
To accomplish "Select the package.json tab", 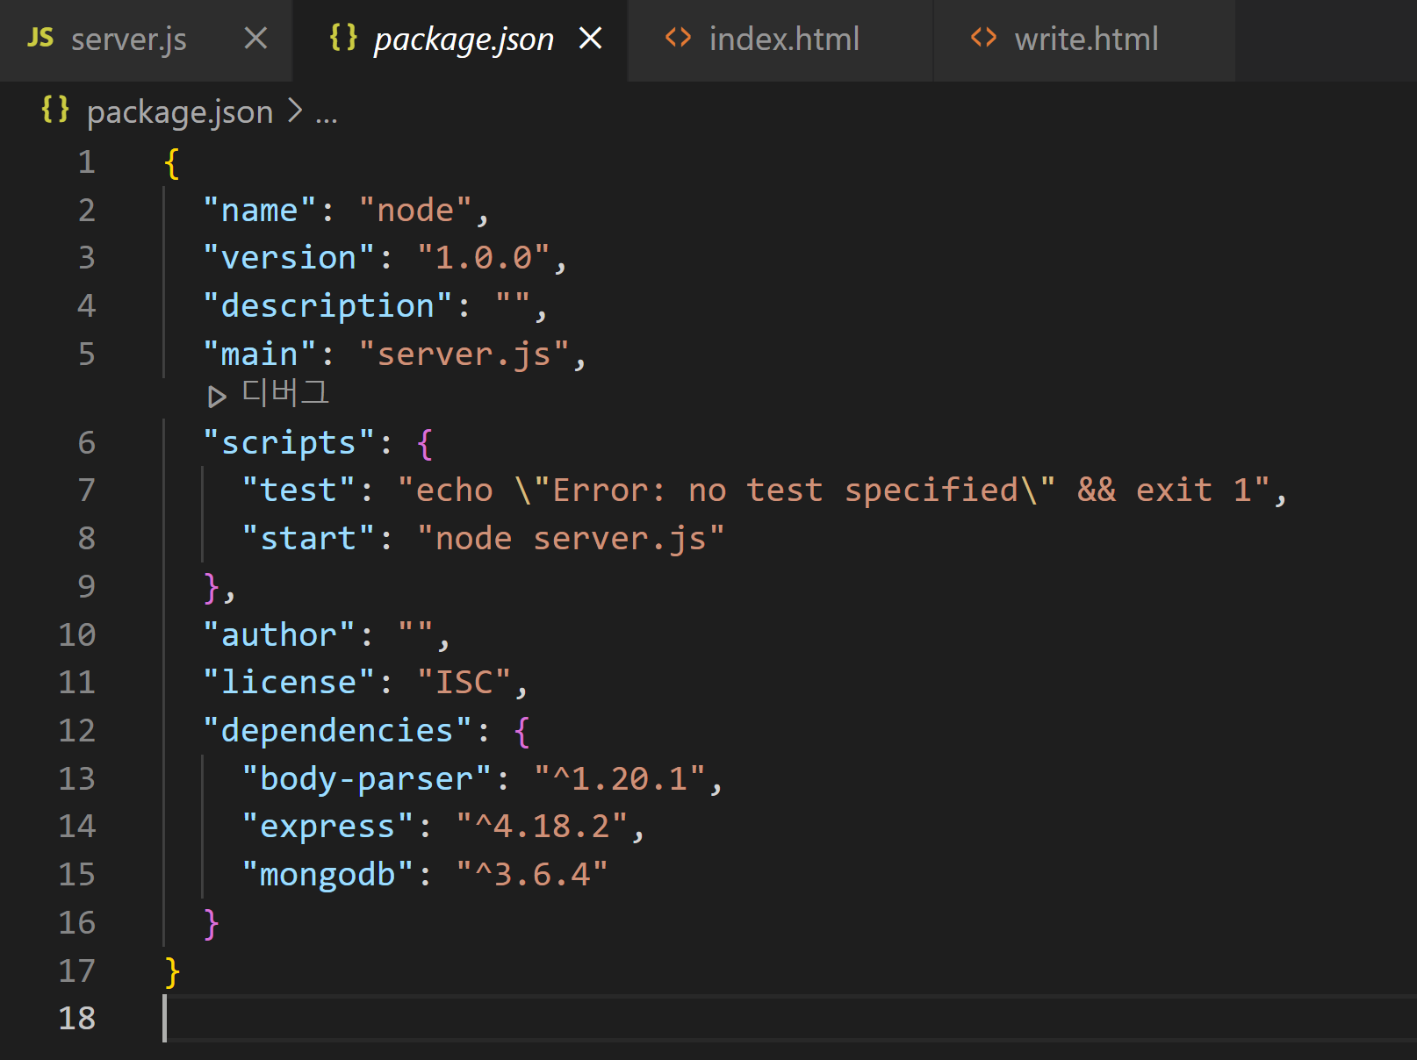I will pyautogui.click(x=461, y=39).
